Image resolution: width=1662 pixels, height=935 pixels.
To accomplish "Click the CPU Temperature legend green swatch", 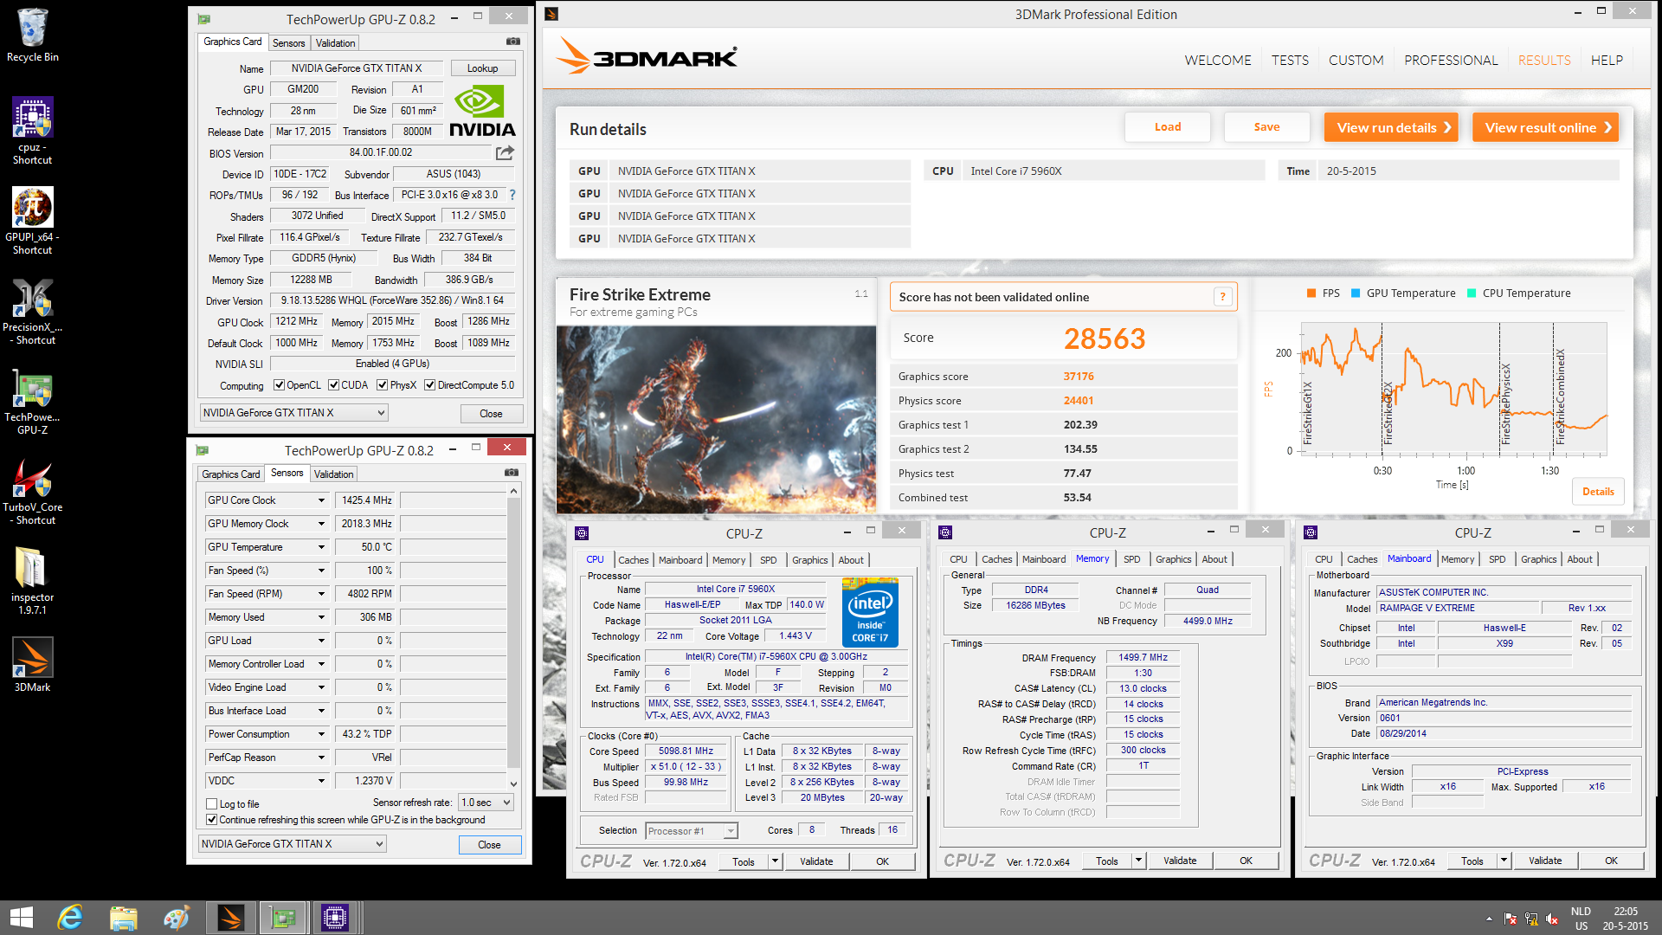I will 1472,293.
